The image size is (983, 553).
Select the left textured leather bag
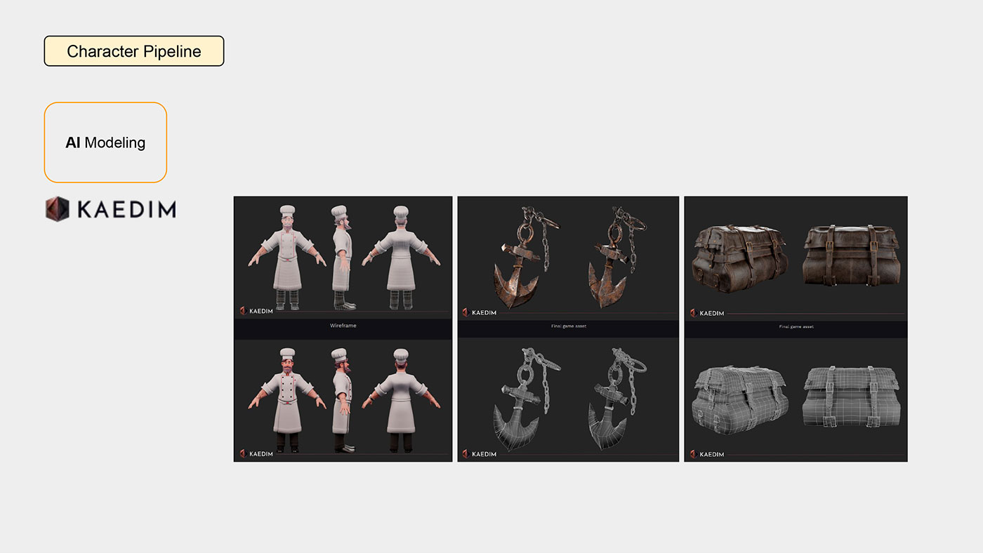coord(739,258)
